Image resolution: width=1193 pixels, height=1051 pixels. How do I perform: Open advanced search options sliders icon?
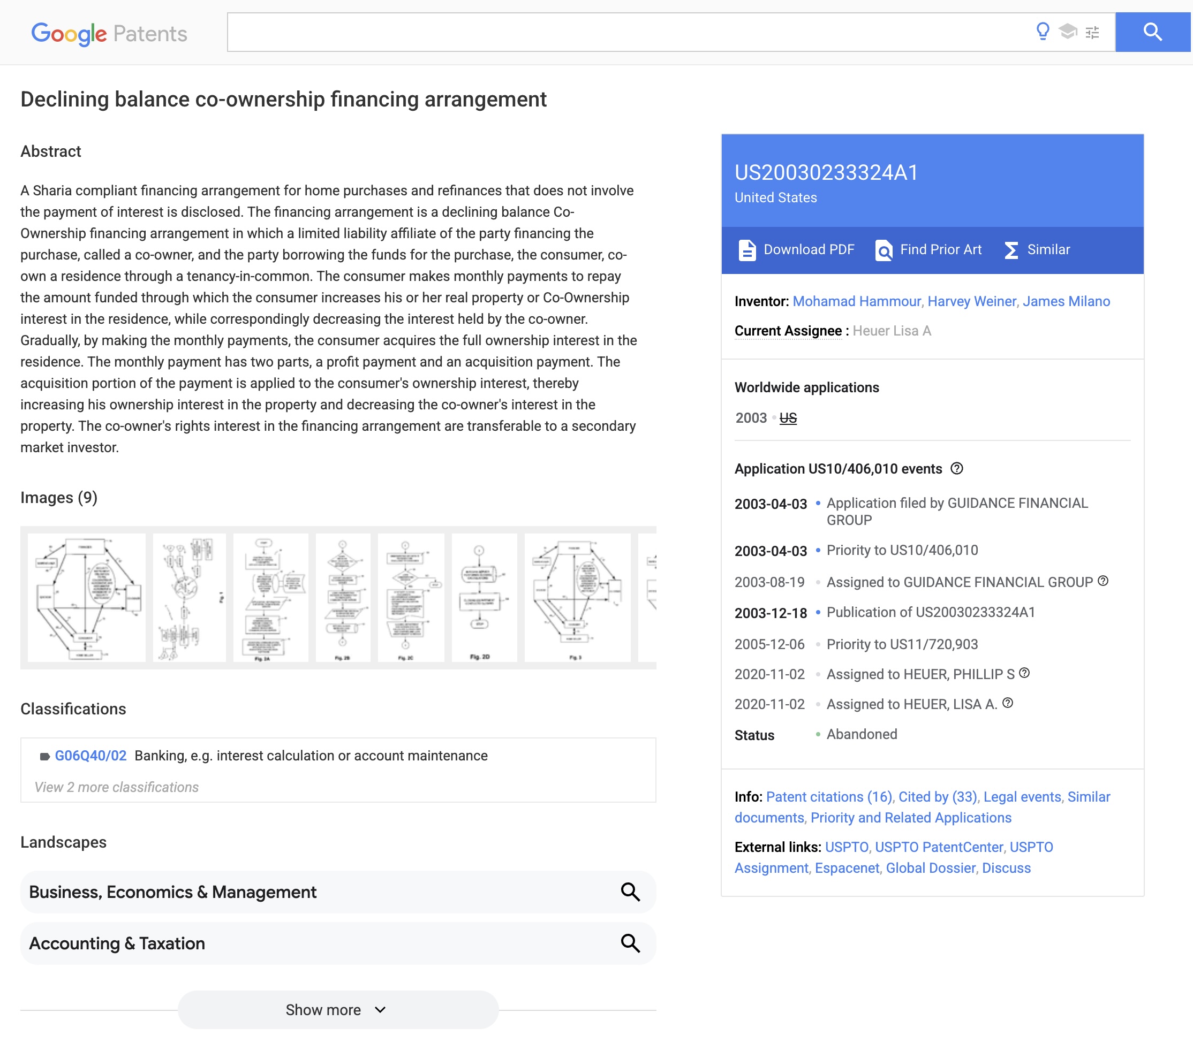[x=1092, y=33]
